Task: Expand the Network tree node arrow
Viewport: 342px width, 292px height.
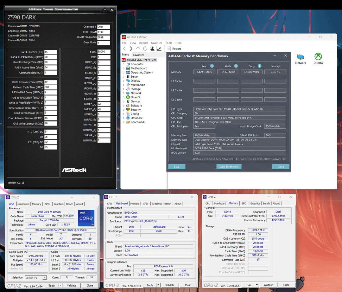Action: [x=124, y=93]
